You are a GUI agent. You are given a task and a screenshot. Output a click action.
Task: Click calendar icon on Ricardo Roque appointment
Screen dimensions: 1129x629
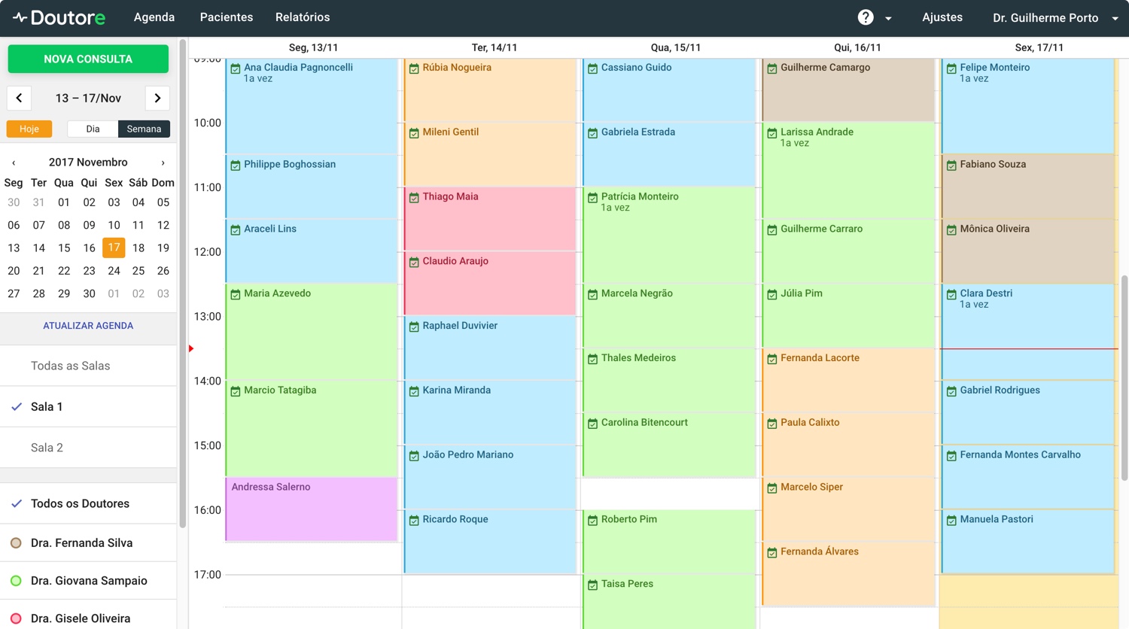tap(414, 521)
